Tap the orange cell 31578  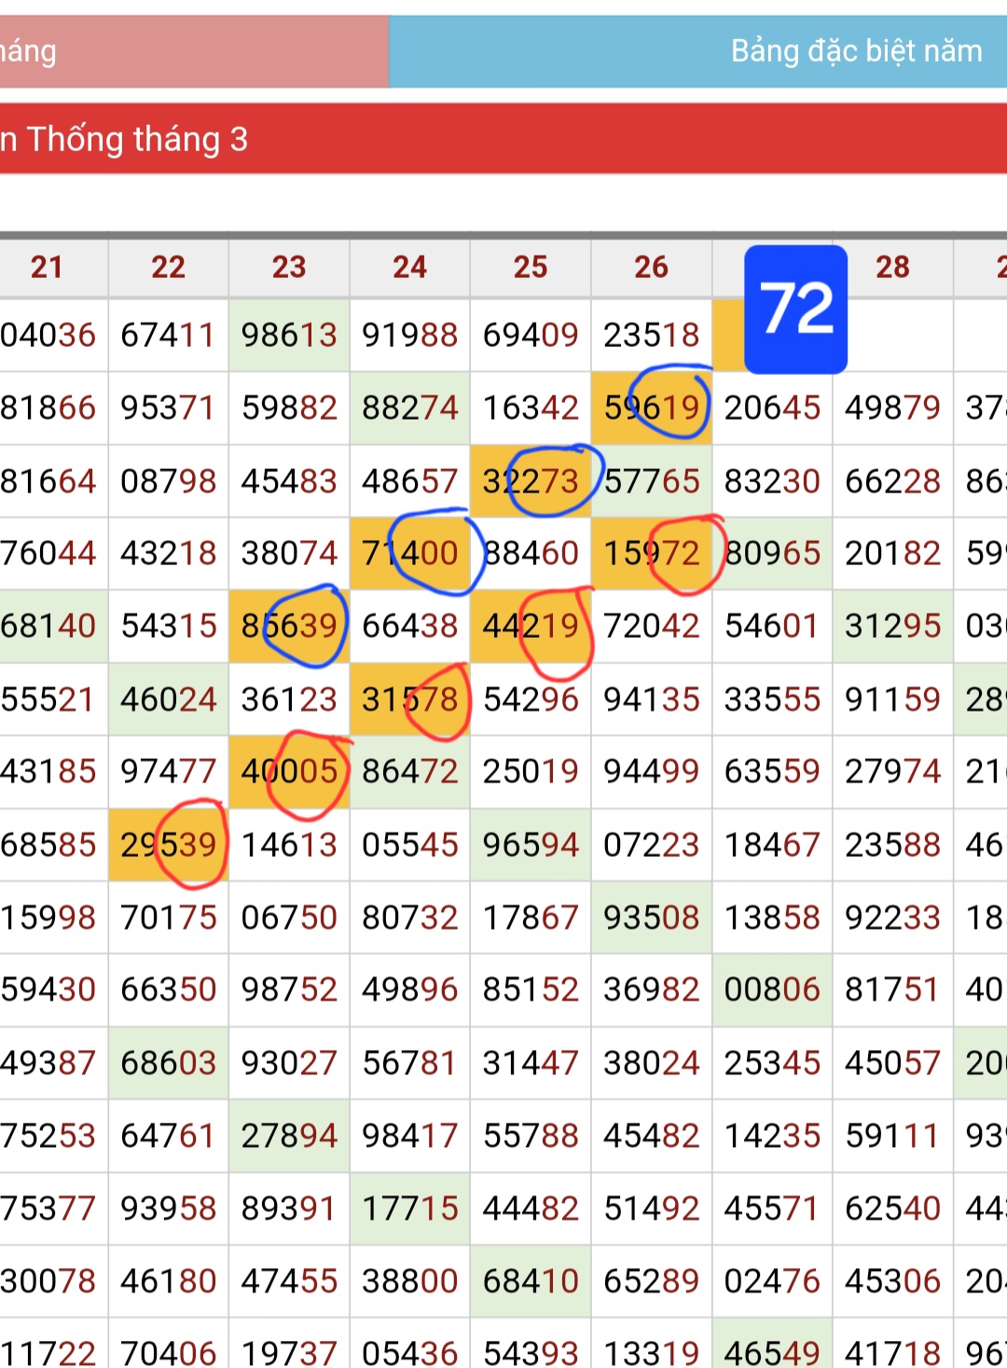pyautogui.click(x=410, y=699)
